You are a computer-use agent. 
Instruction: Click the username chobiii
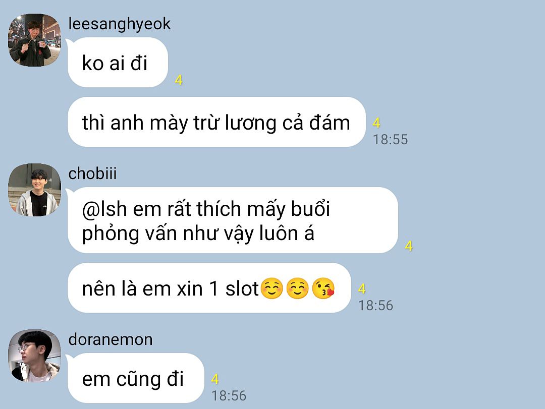pyautogui.click(x=92, y=173)
